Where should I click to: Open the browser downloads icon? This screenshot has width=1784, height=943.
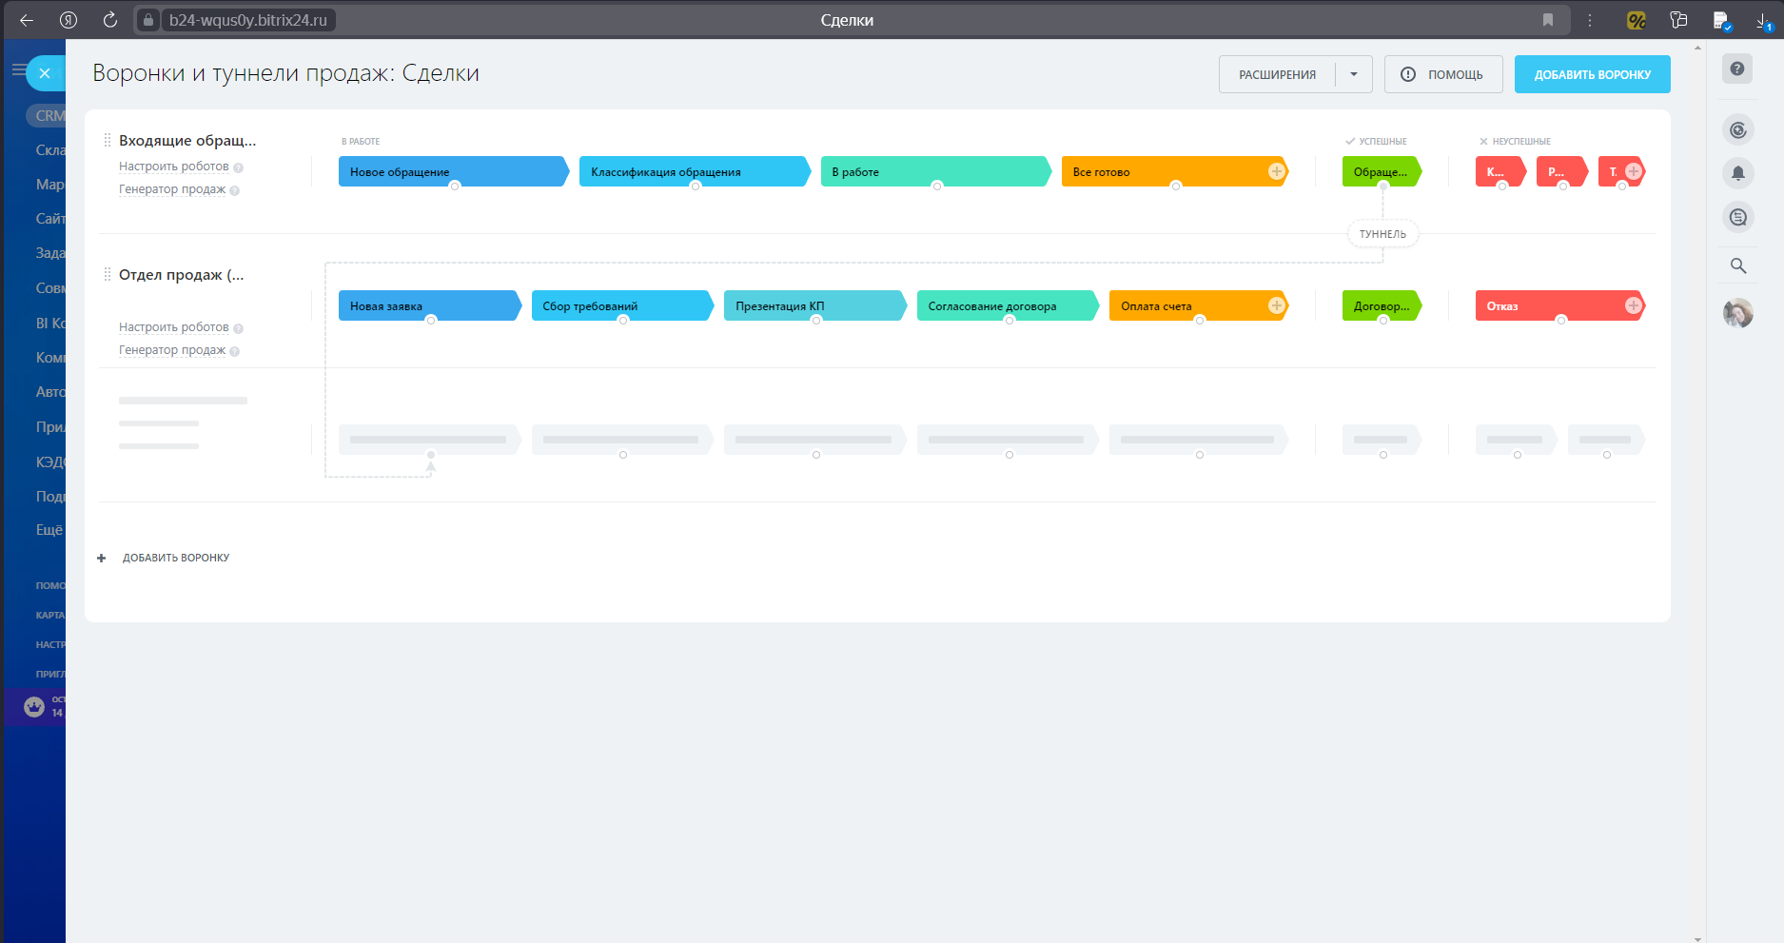pos(1763,20)
